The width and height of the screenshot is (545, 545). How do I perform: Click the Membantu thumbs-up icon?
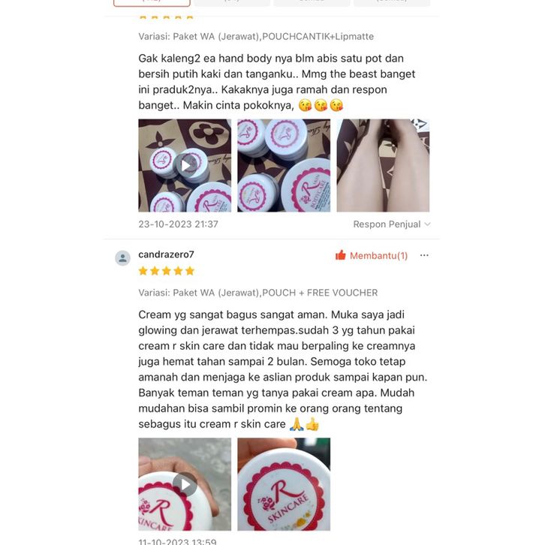click(340, 255)
